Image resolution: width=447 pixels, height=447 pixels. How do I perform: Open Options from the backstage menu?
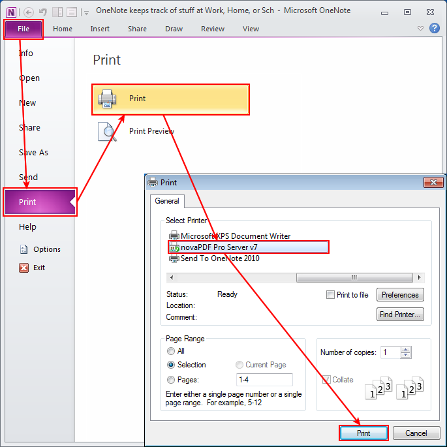40,249
